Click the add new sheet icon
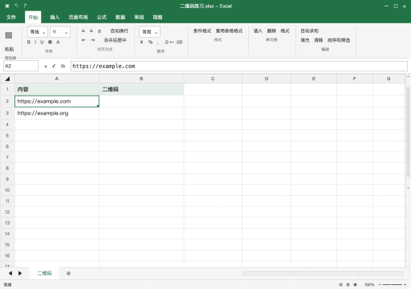 click(68, 273)
